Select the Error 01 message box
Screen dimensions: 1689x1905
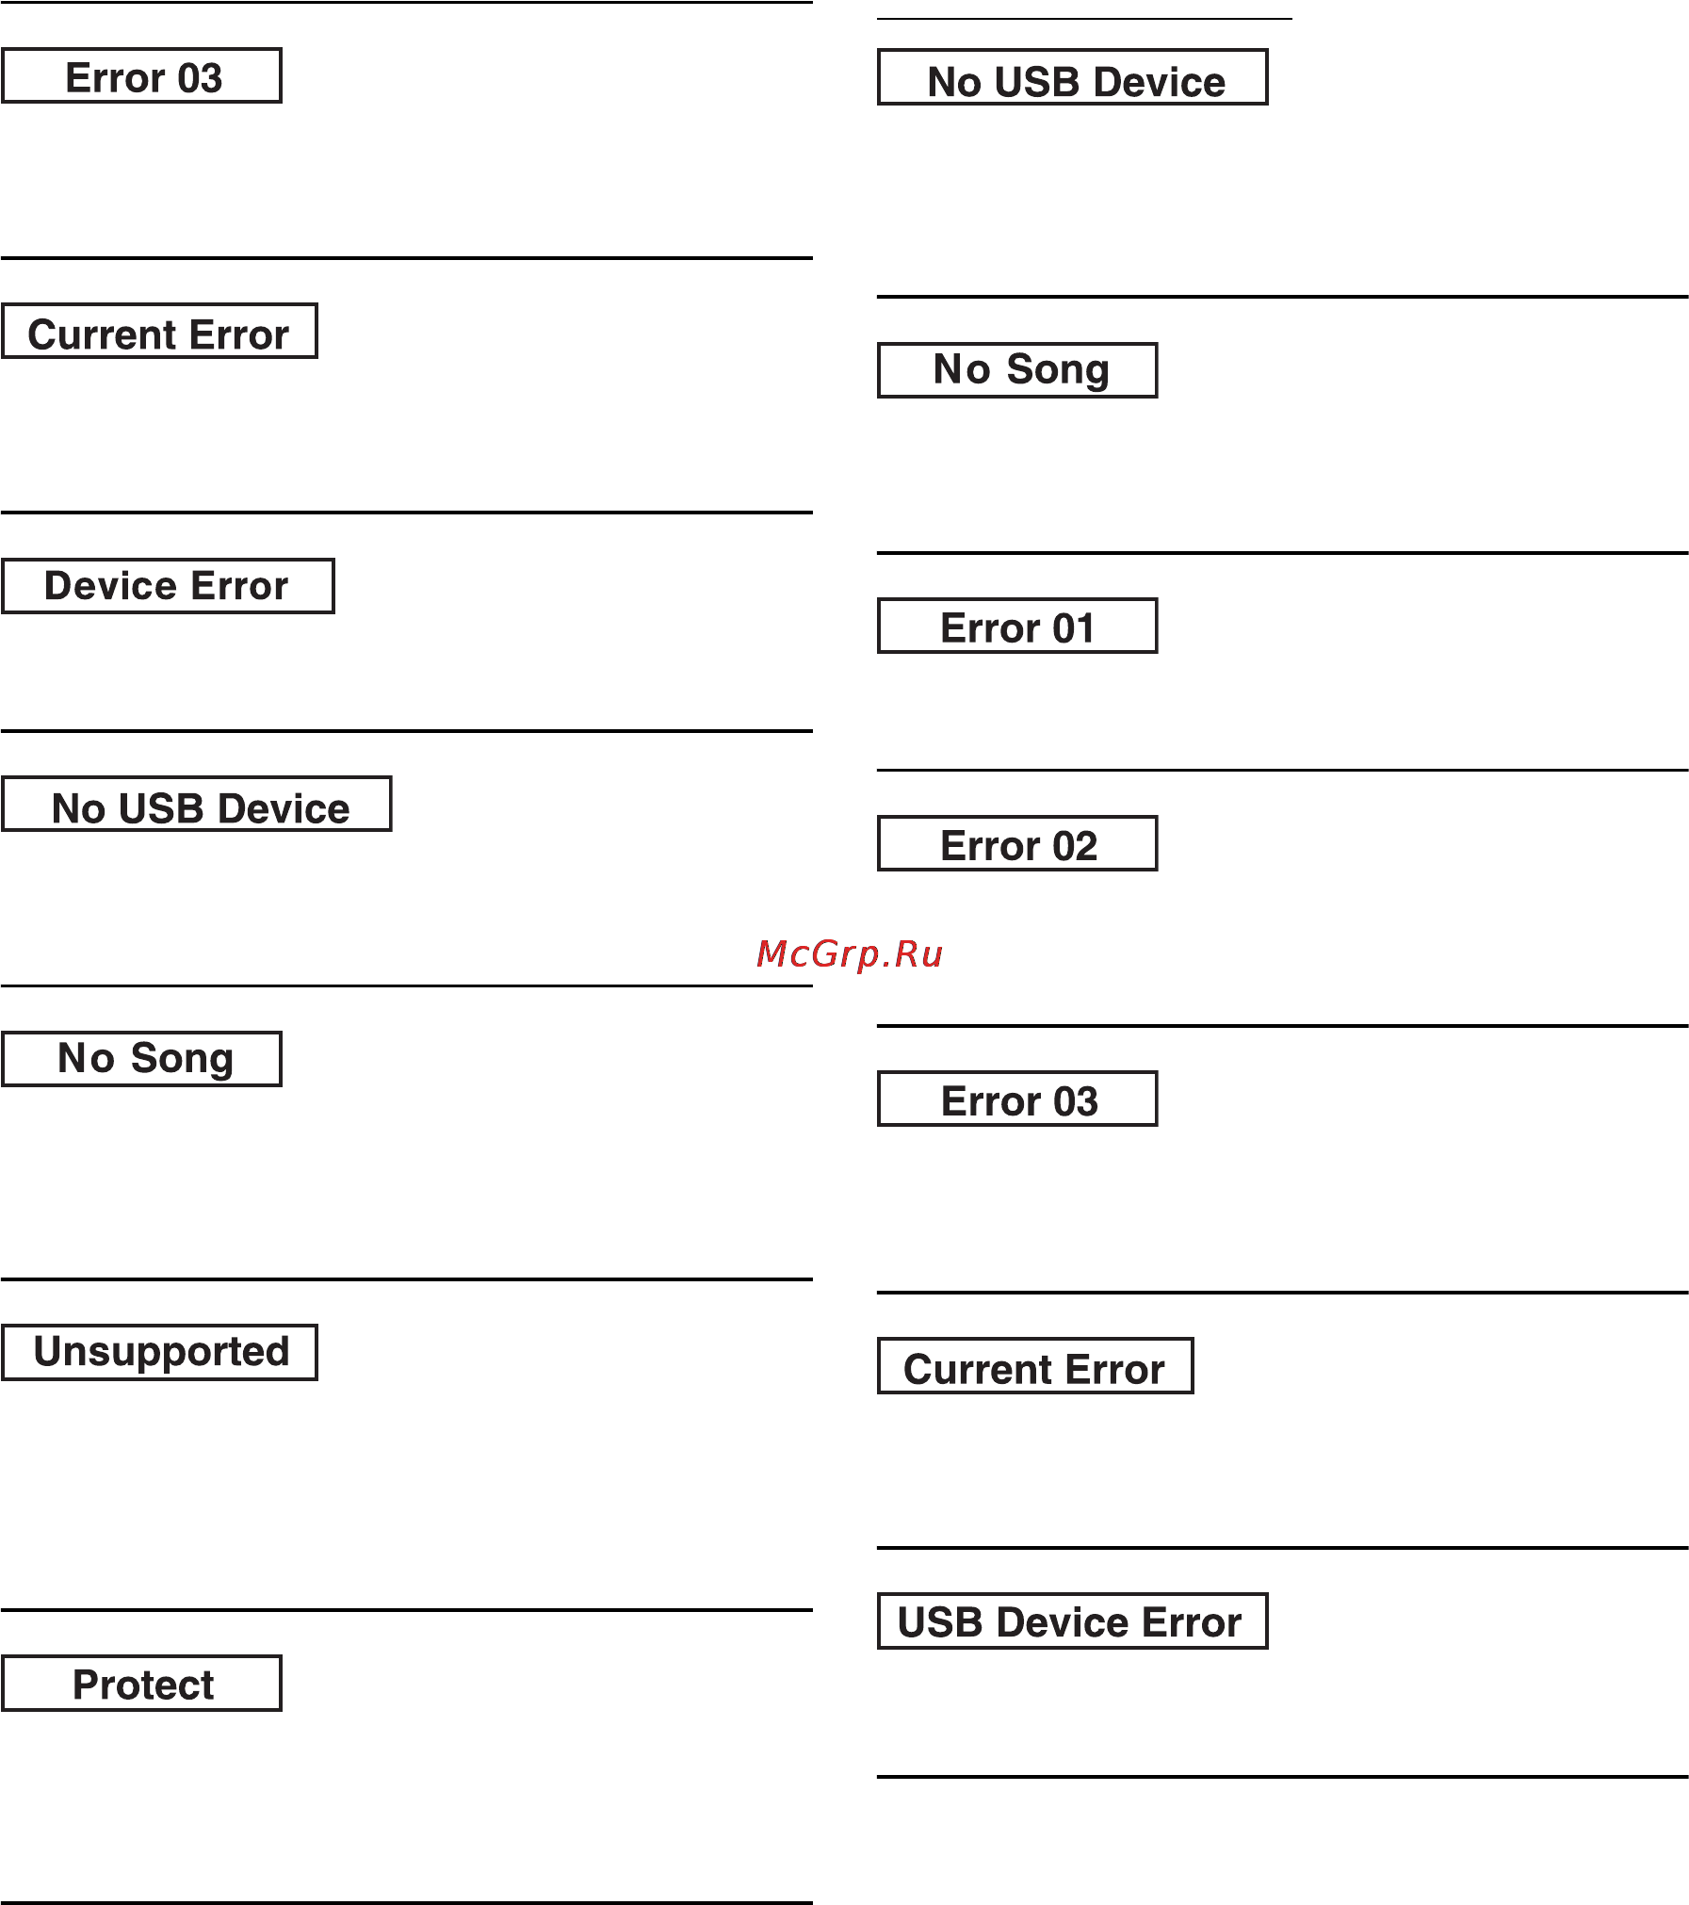[x=1017, y=626]
